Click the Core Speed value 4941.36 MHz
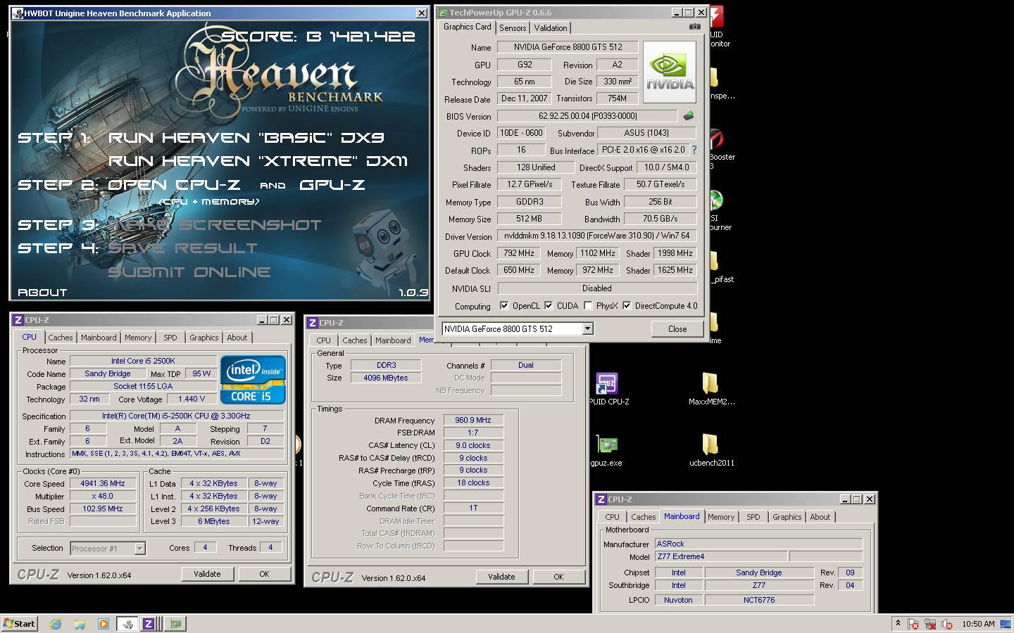 coord(103,483)
